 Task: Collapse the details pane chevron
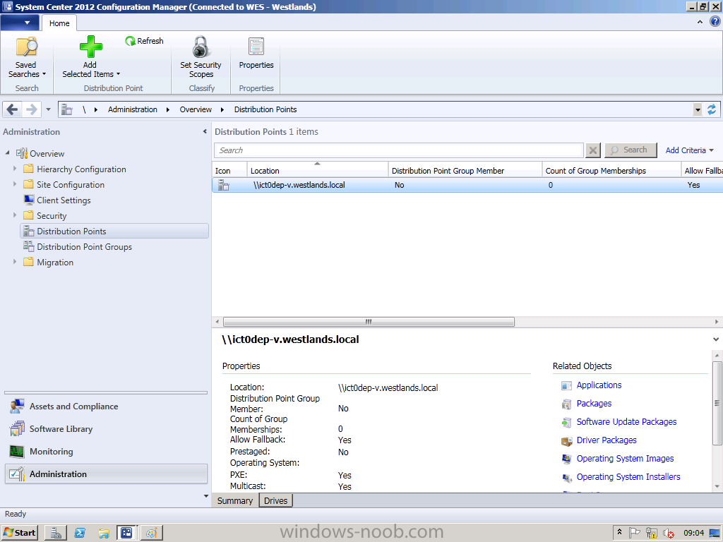(716, 339)
